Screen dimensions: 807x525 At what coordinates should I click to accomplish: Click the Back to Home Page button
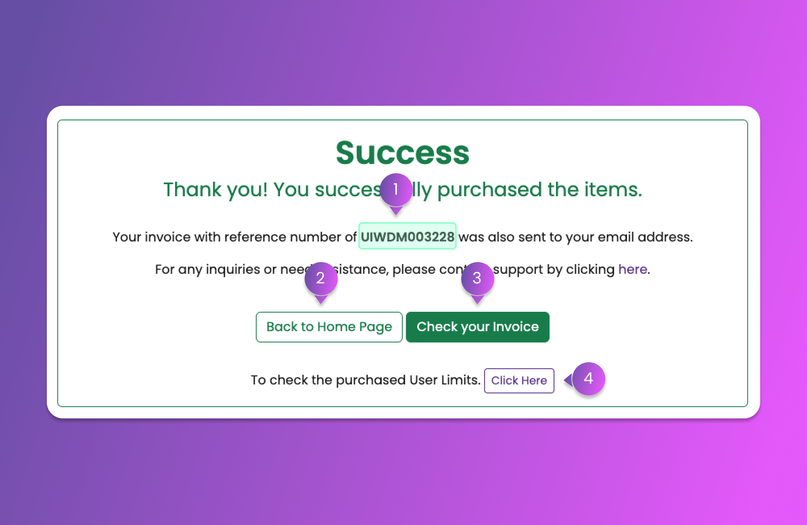(x=329, y=327)
